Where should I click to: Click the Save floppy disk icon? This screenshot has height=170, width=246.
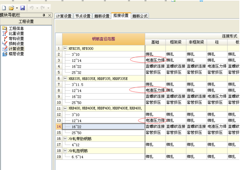tap(23, 8)
